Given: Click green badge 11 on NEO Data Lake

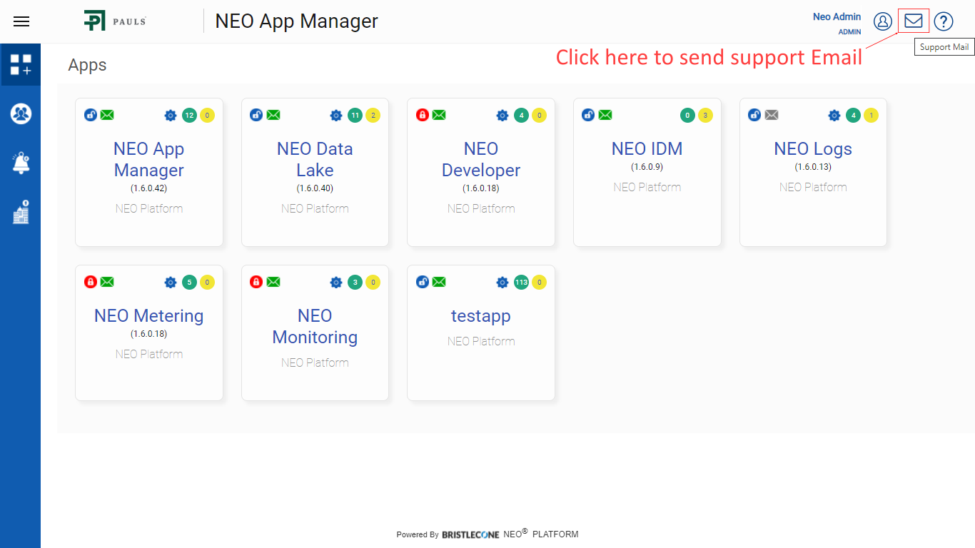Looking at the screenshot, I should pos(355,116).
